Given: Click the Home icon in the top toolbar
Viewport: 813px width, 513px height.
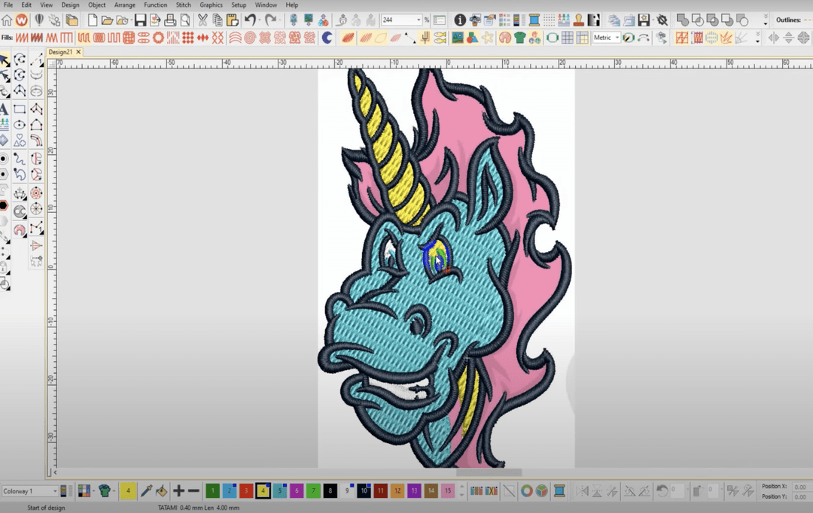Looking at the screenshot, I should click(7, 20).
